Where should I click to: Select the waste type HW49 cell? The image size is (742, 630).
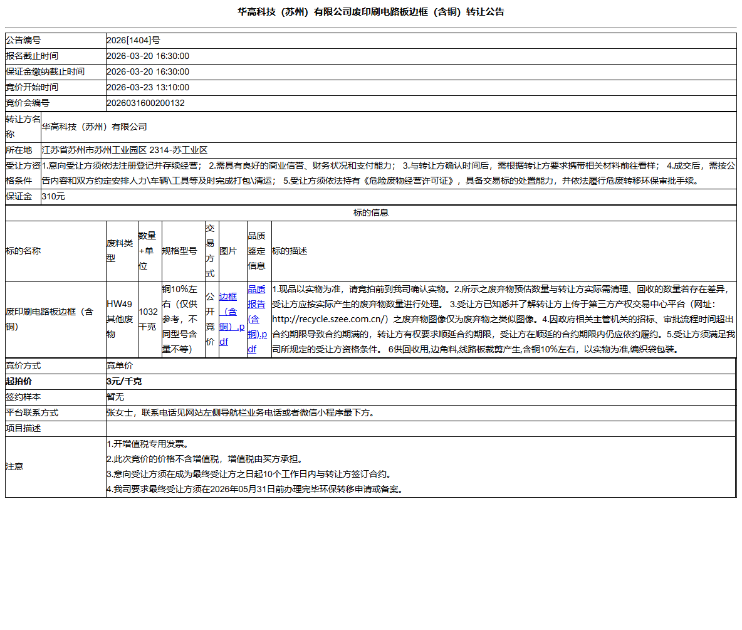[x=120, y=321]
